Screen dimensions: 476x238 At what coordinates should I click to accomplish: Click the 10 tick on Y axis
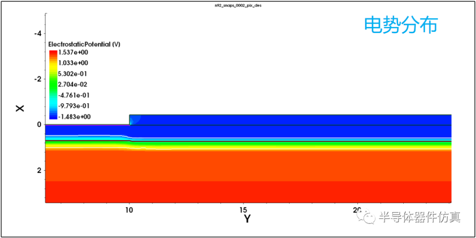pos(129,209)
